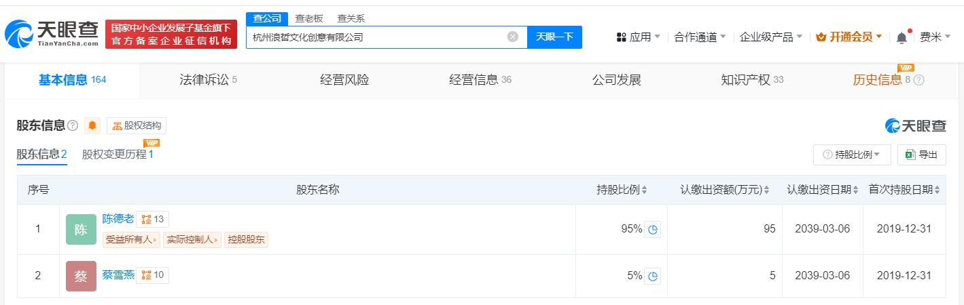View pie chart for 5% shareholding
The width and height of the screenshot is (964, 305).
click(652, 276)
